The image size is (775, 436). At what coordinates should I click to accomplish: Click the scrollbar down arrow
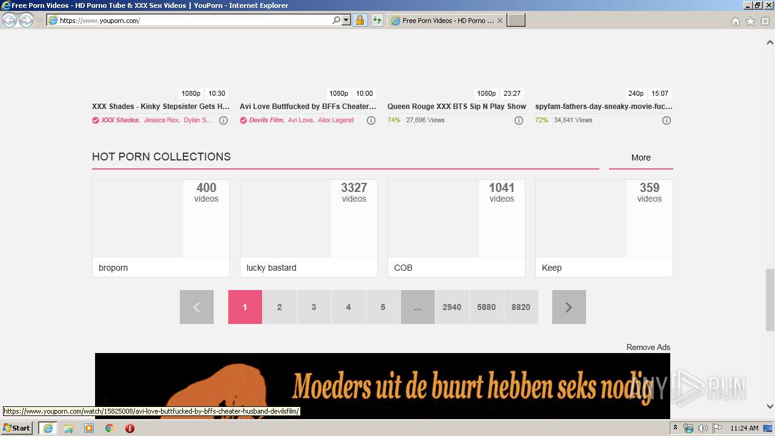pos(770,406)
